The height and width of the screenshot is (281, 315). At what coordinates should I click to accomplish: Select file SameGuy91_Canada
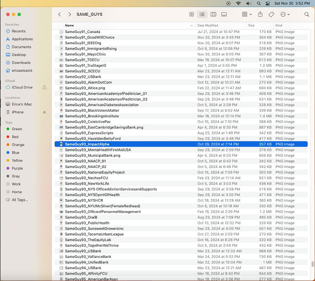tap(181, 32)
